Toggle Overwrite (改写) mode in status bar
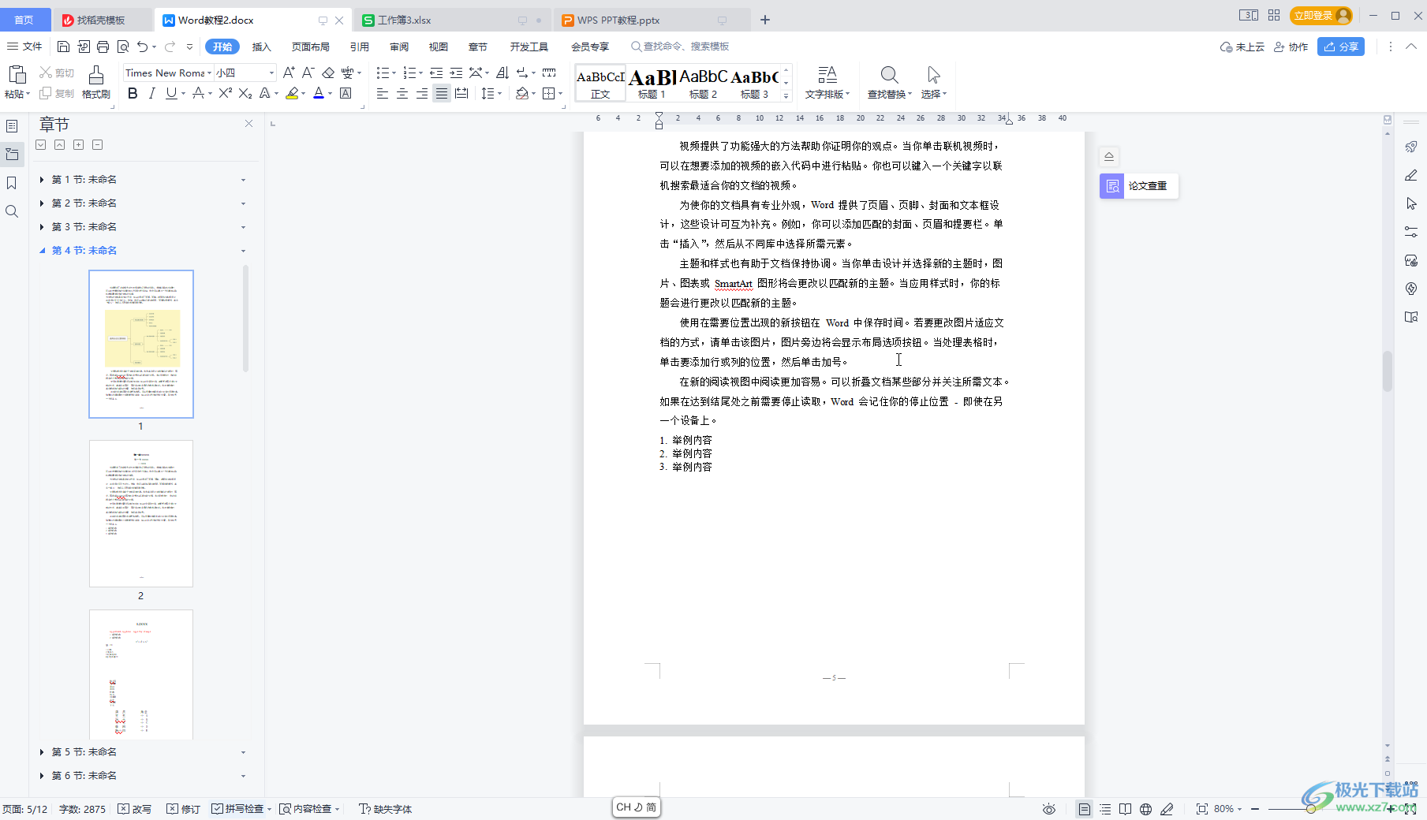Viewport: 1427px width, 820px height. [134, 809]
